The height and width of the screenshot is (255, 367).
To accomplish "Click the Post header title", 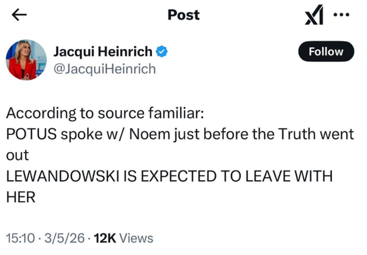I will point(183,15).
